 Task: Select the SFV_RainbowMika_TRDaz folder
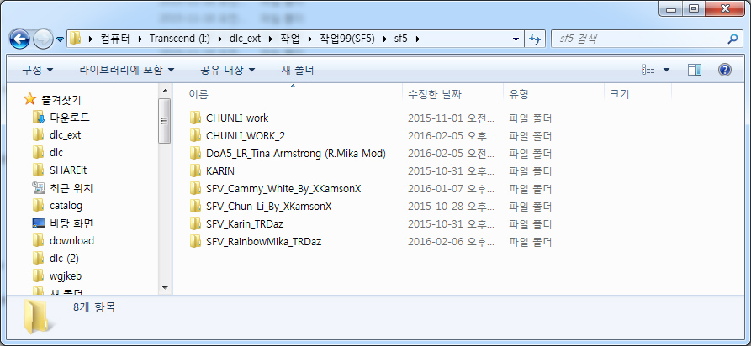(x=263, y=242)
